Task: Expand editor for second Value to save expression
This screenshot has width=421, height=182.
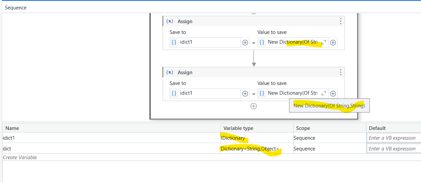Action: (324, 93)
